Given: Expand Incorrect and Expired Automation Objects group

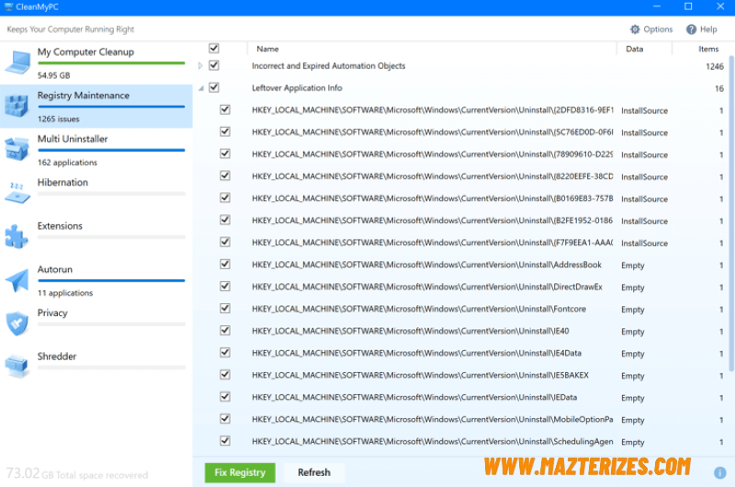Looking at the screenshot, I should tap(200, 65).
